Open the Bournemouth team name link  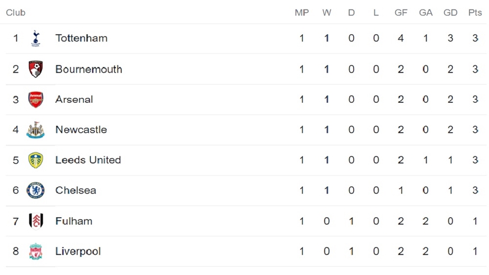tap(89, 69)
